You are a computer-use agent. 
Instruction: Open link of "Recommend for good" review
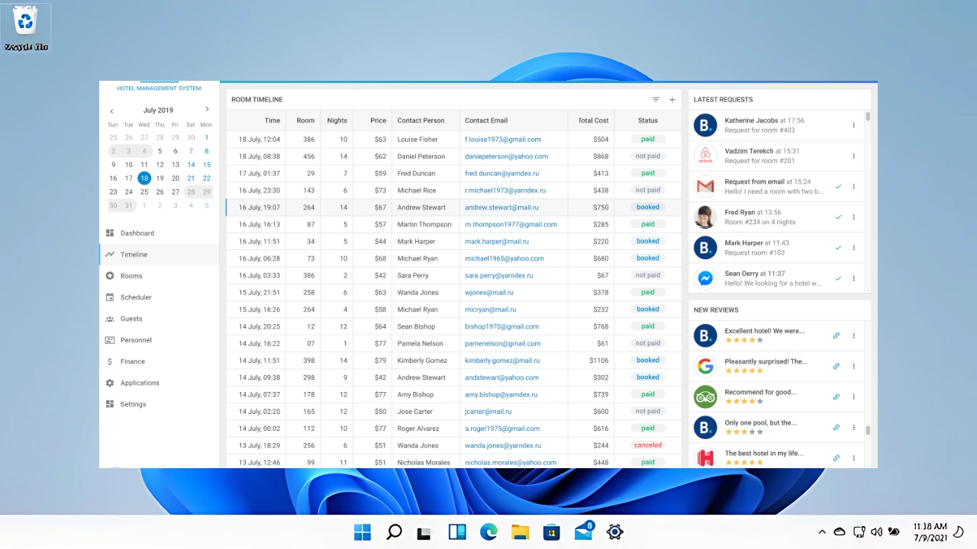click(x=836, y=396)
